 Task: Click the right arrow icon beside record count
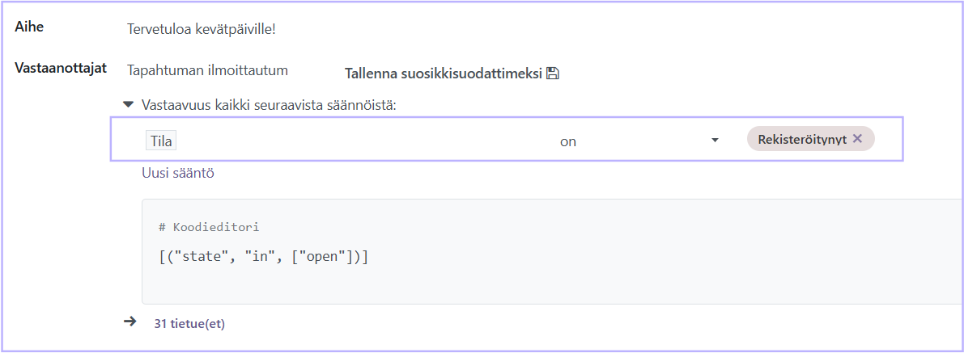tap(130, 321)
